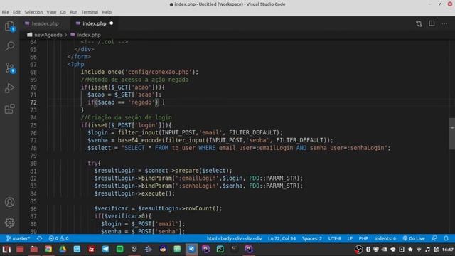Viewport: 455px width, 256px height.
Task: Open the Terminal menu
Action: coord(90,12)
